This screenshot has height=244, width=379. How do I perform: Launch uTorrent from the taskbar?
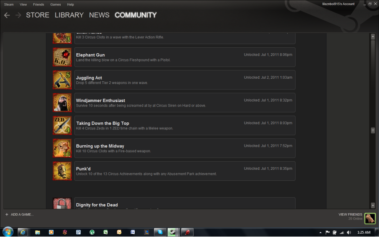pos(92,232)
